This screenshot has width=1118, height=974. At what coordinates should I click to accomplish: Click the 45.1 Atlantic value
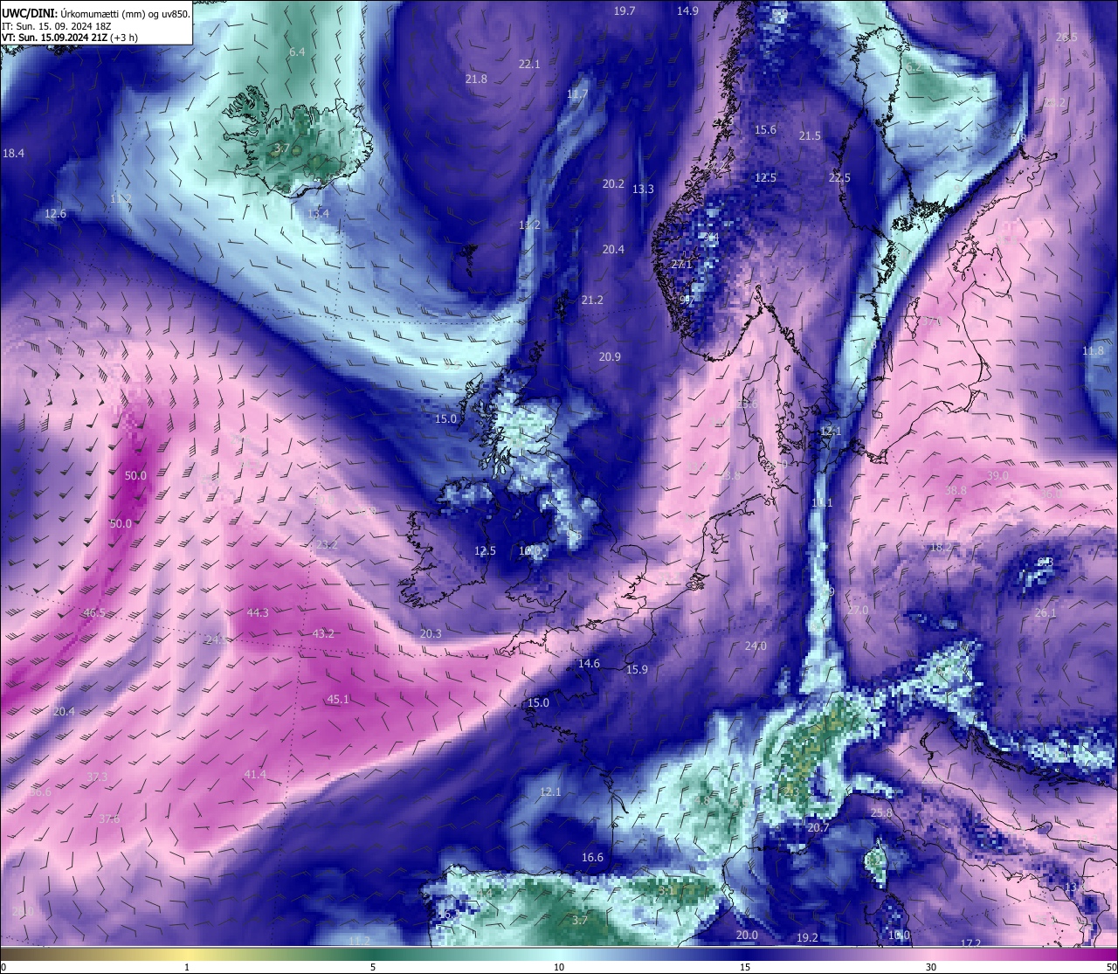338,699
